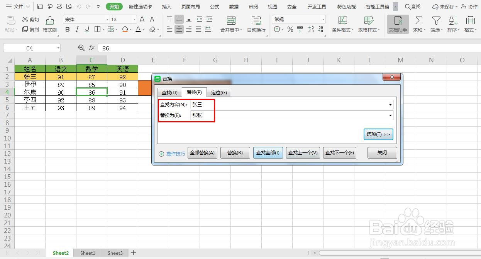Click the formula bar input showing 86
This screenshot has width=481, height=259.
(289, 48)
